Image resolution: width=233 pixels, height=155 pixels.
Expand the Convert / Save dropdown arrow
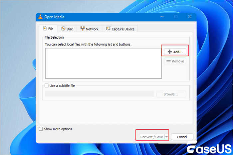166,137
